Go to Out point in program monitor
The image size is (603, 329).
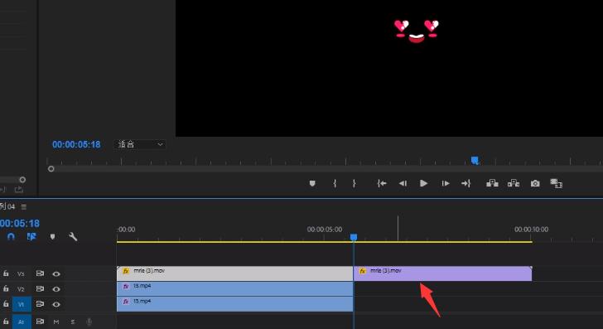click(466, 183)
